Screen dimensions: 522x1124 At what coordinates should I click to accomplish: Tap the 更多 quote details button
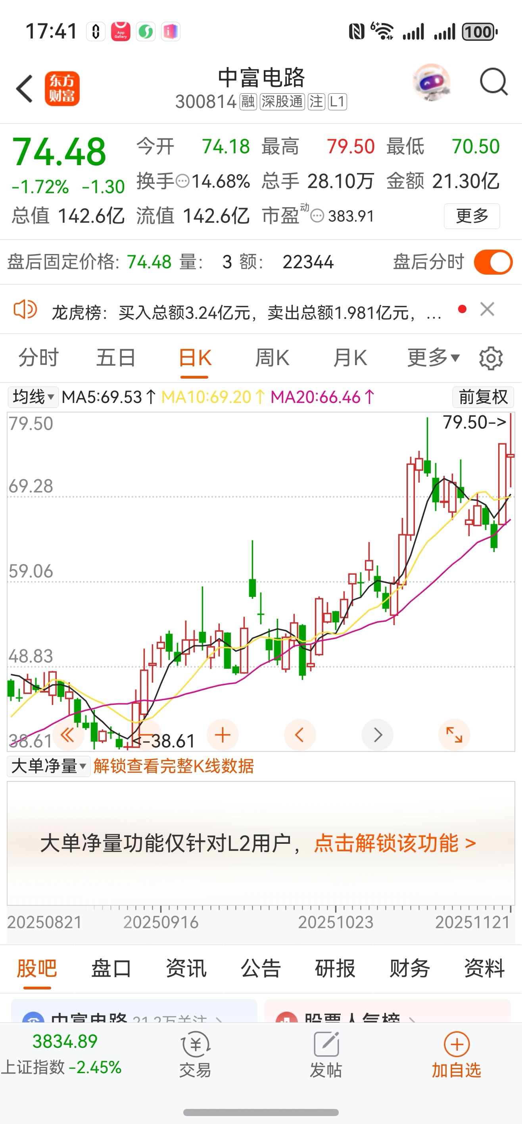[x=472, y=216]
